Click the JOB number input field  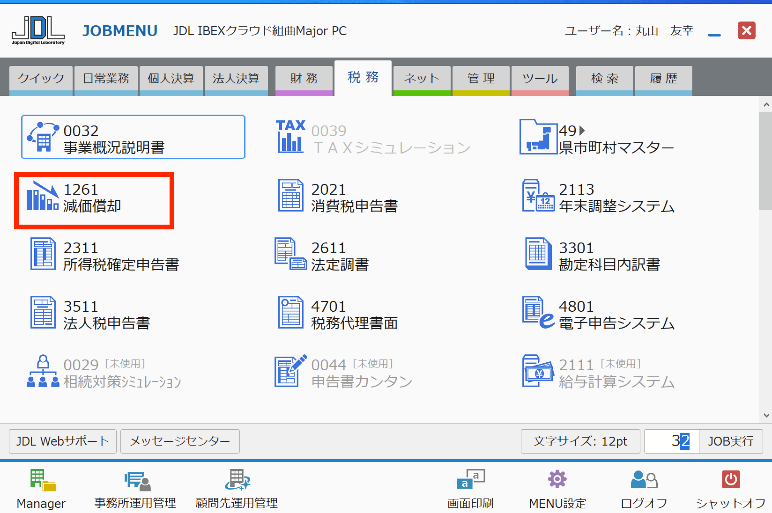[672, 441]
